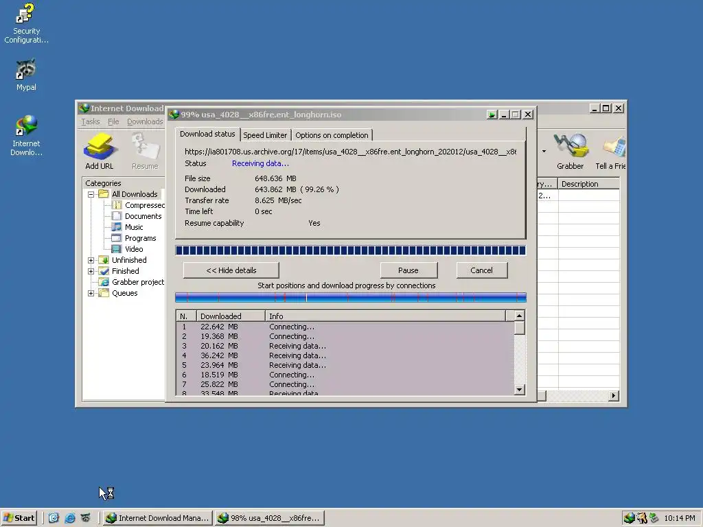Select connection row 7 with 25.822 MB

tap(345, 384)
